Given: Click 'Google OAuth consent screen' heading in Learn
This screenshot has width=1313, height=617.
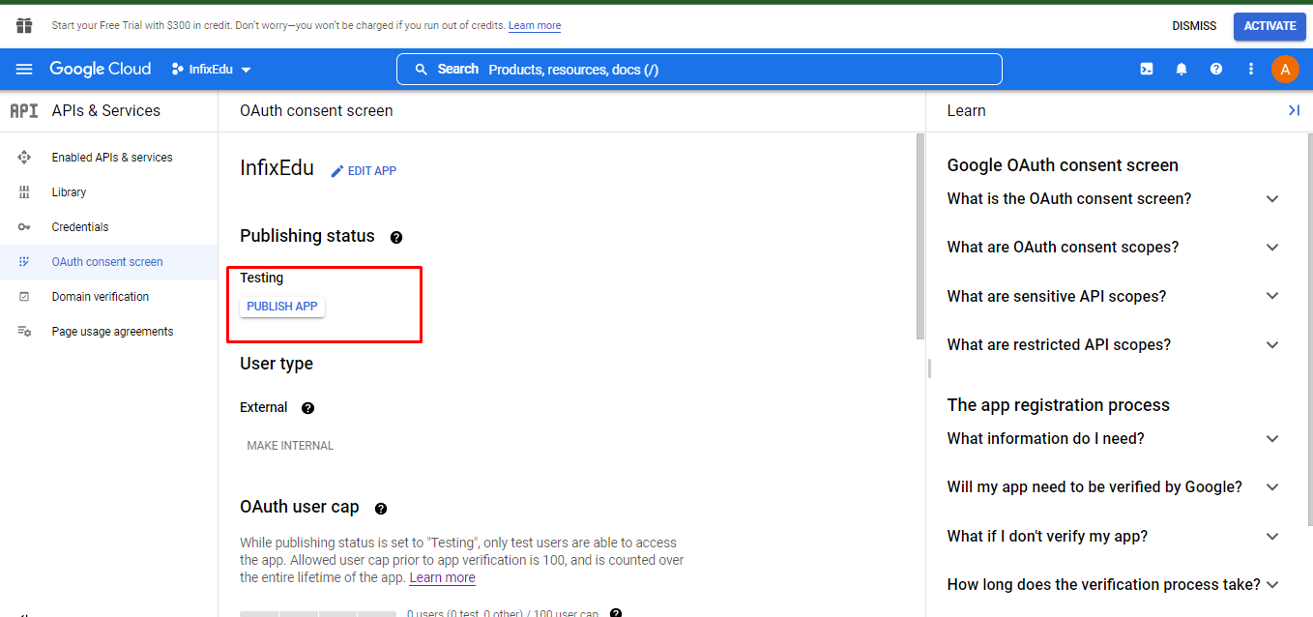Looking at the screenshot, I should pyautogui.click(x=1063, y=165).
